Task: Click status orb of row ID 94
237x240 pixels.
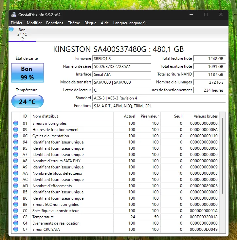Action: [16, 142]
